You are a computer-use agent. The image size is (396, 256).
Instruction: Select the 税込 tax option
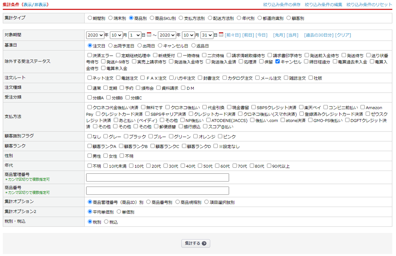[106, 222]
